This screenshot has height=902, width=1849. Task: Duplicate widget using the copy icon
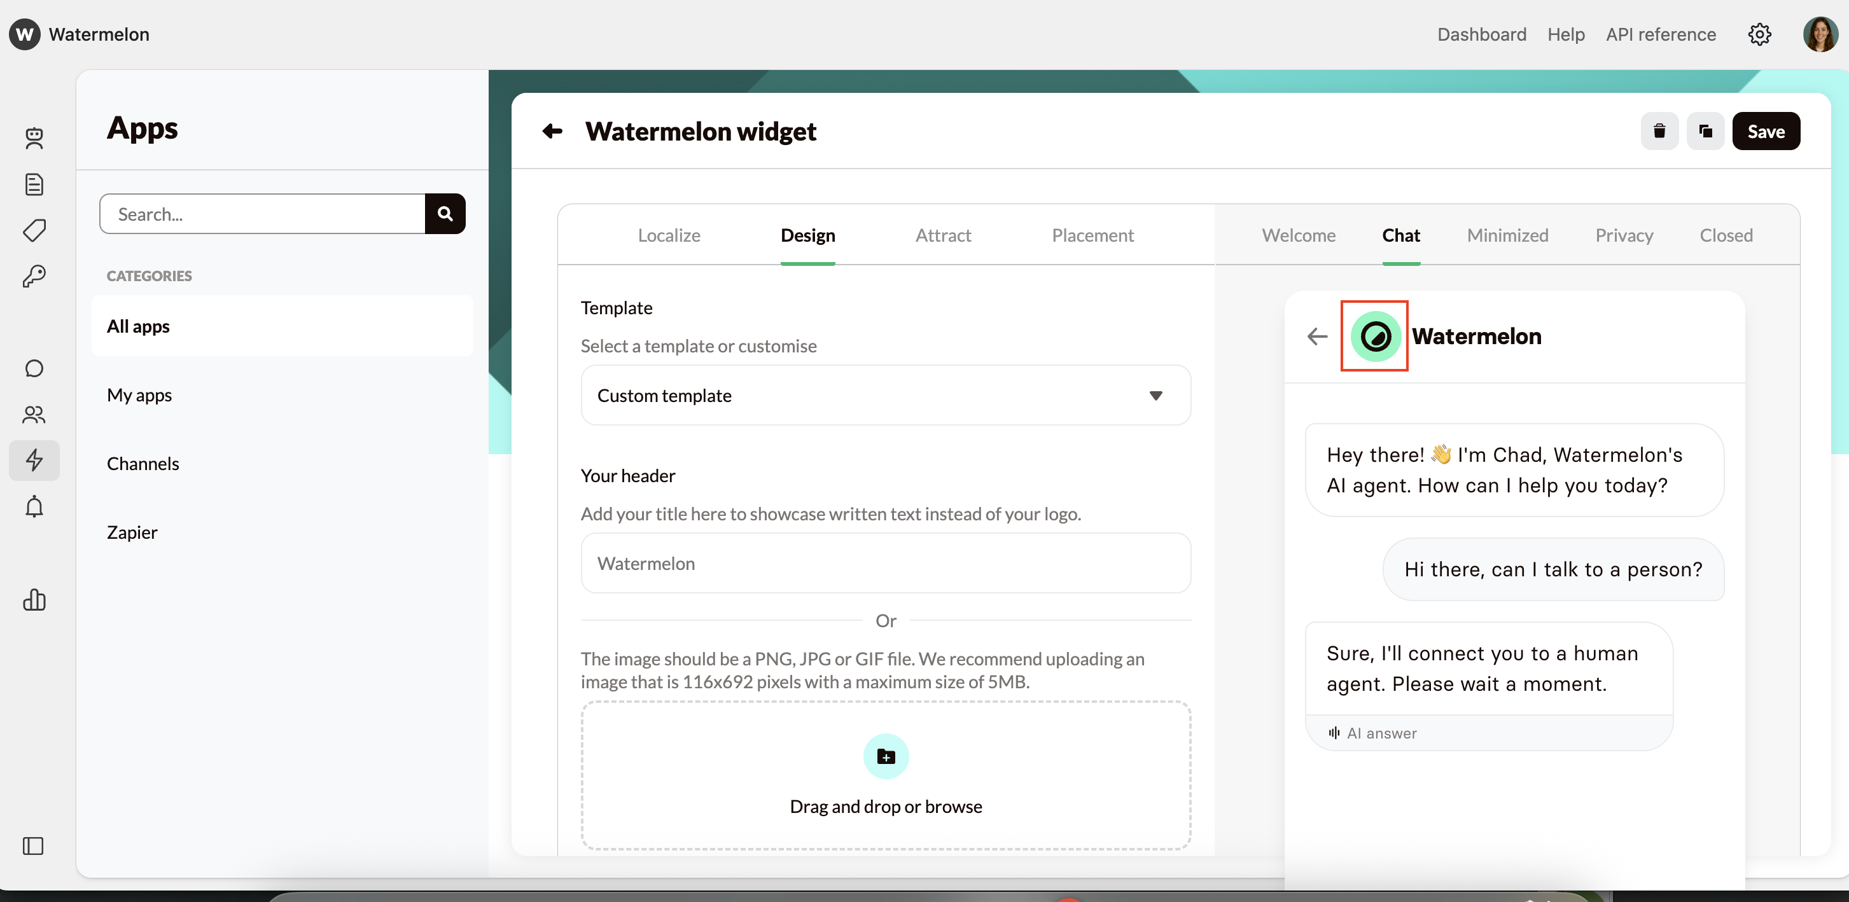click(1705, 131)
